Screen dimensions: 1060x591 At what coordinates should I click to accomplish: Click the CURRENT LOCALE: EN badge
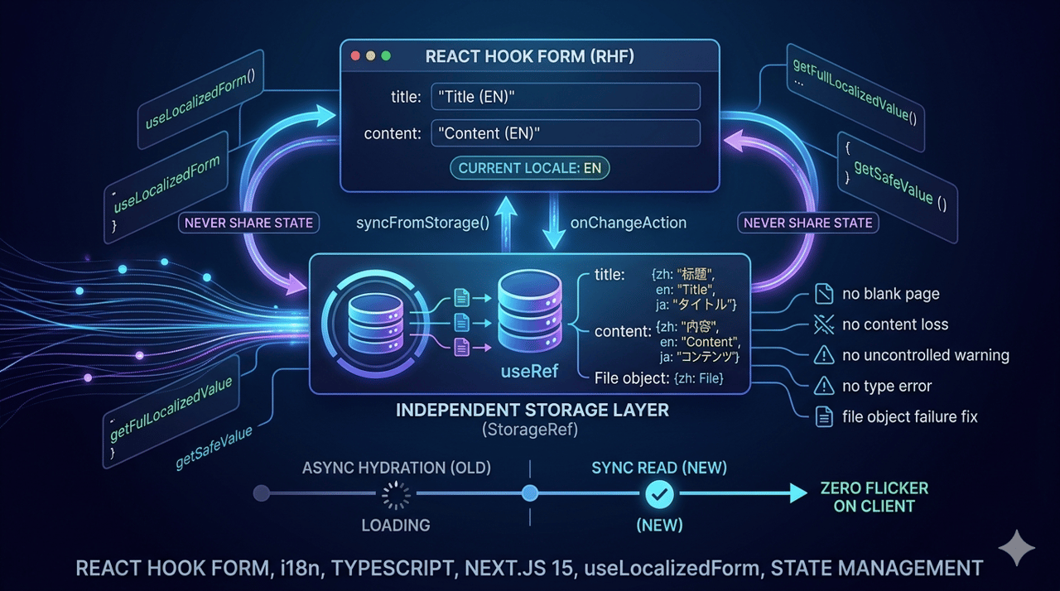pyautogui.click(x=530, y=168)
